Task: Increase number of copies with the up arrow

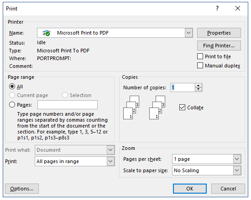Action: (x=199, y=86)
